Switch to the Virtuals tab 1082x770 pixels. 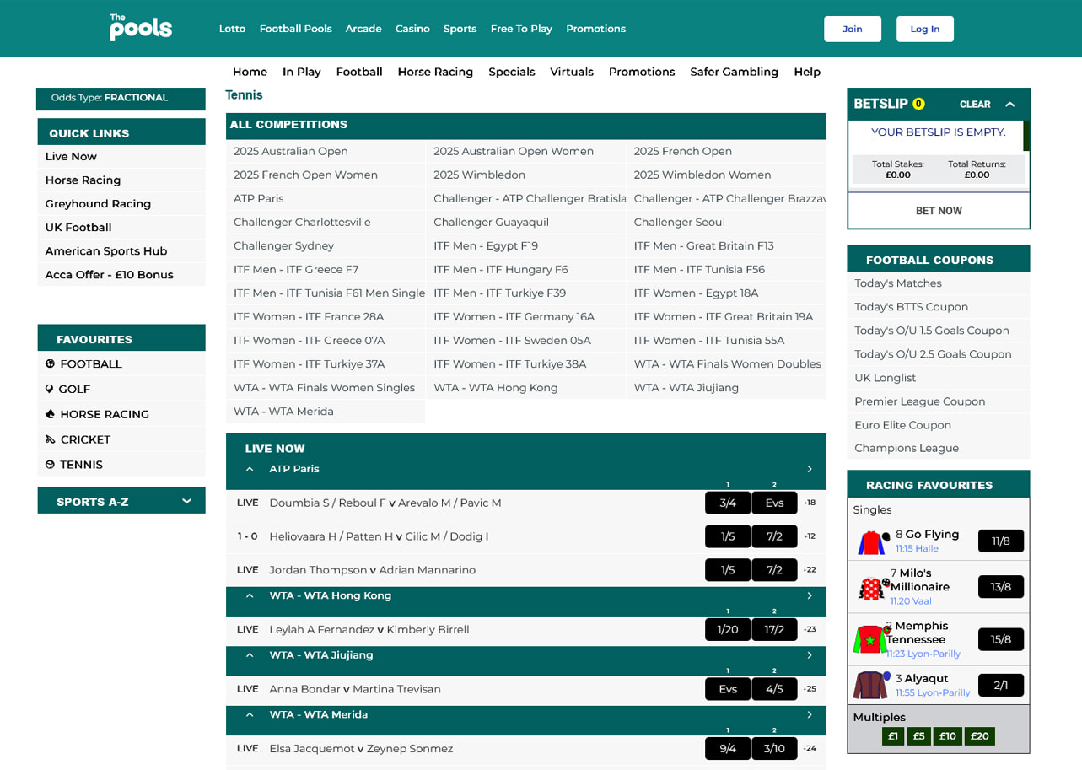(x=572, y=72)
